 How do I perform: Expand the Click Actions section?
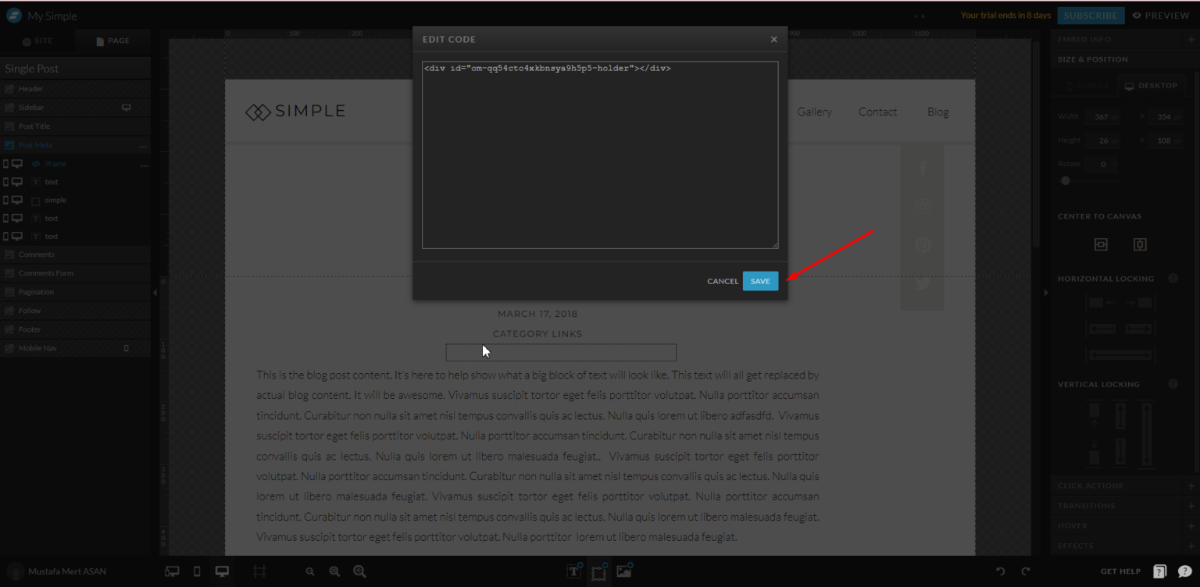(x=1190, y=486)
